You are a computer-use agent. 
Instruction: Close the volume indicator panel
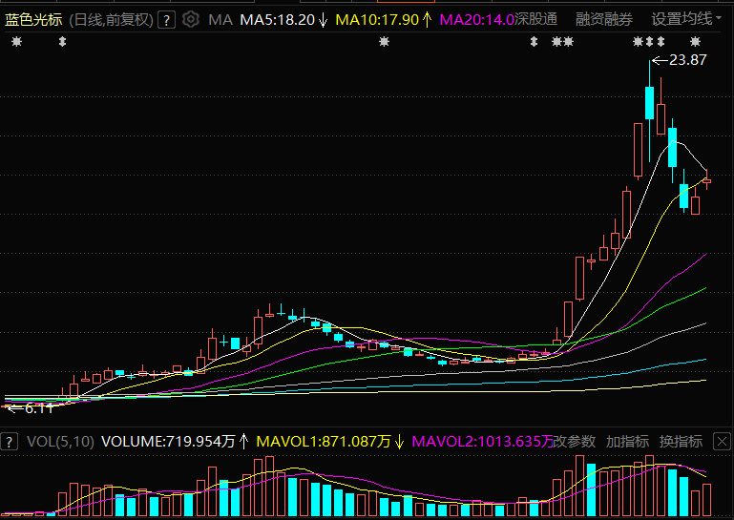coord(722,442)
